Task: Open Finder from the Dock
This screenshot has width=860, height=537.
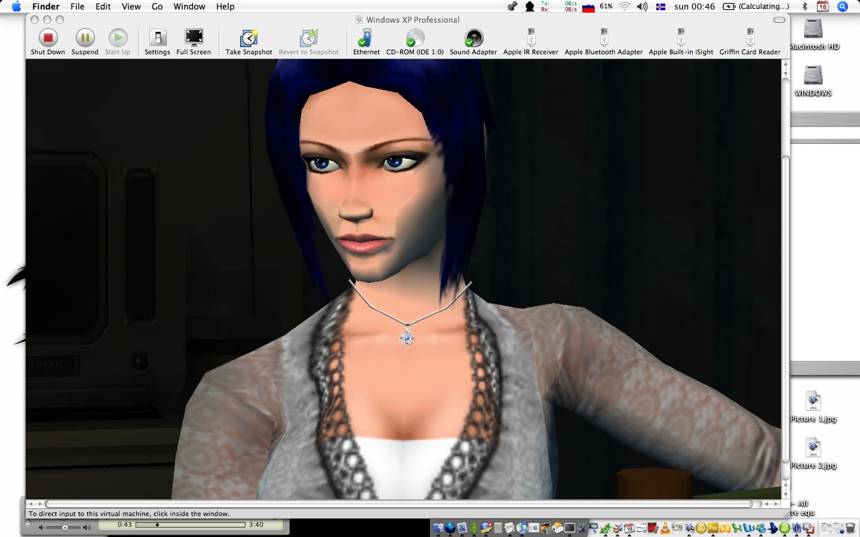Action: [x=438, y=528]
